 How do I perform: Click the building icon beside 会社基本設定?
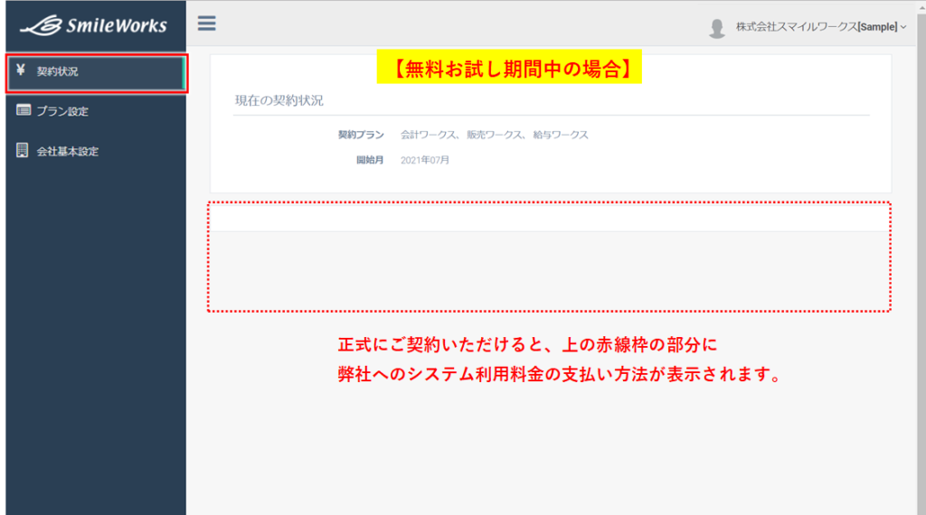click(x=23, y=150)
